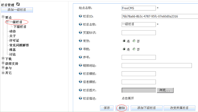Click the refresh icon beside 栏目管理

[x=18, y=4]
